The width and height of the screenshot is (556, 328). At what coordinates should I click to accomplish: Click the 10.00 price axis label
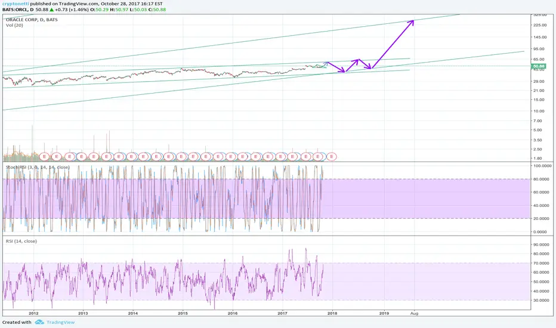point(539,112)
